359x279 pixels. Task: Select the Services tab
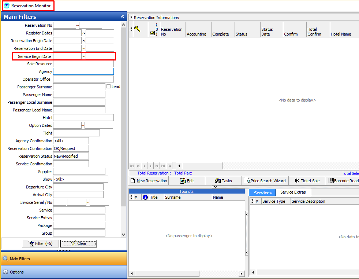[x=262, y=193]
